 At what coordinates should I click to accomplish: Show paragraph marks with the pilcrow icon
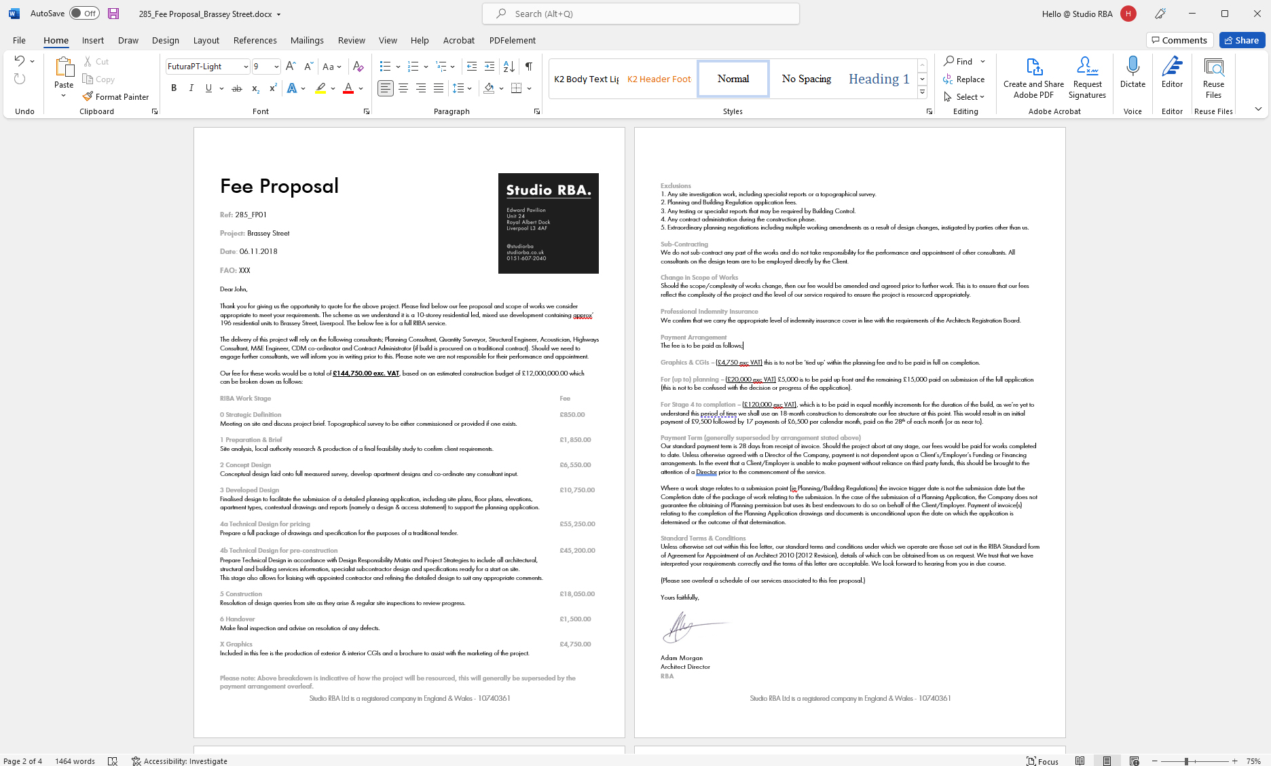point(528,65)
